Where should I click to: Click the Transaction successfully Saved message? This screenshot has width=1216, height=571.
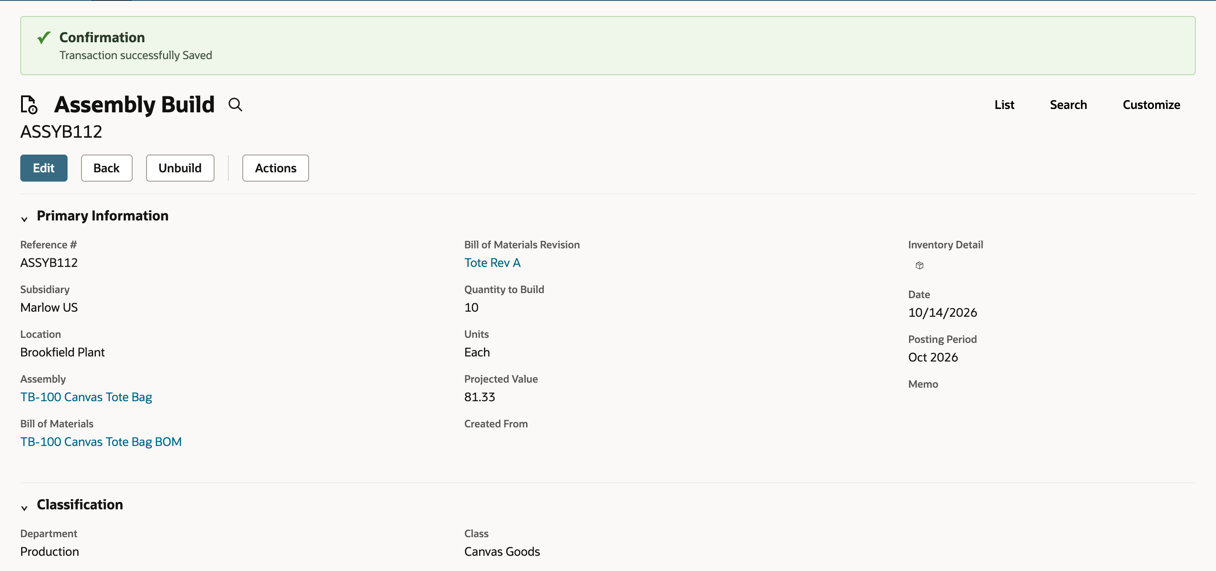136,55
